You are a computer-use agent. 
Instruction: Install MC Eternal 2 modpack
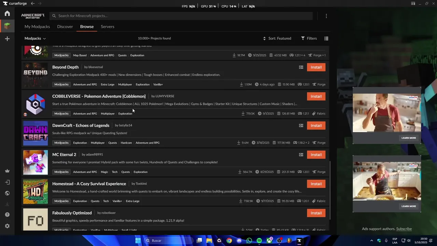click(x=316, y=154)
